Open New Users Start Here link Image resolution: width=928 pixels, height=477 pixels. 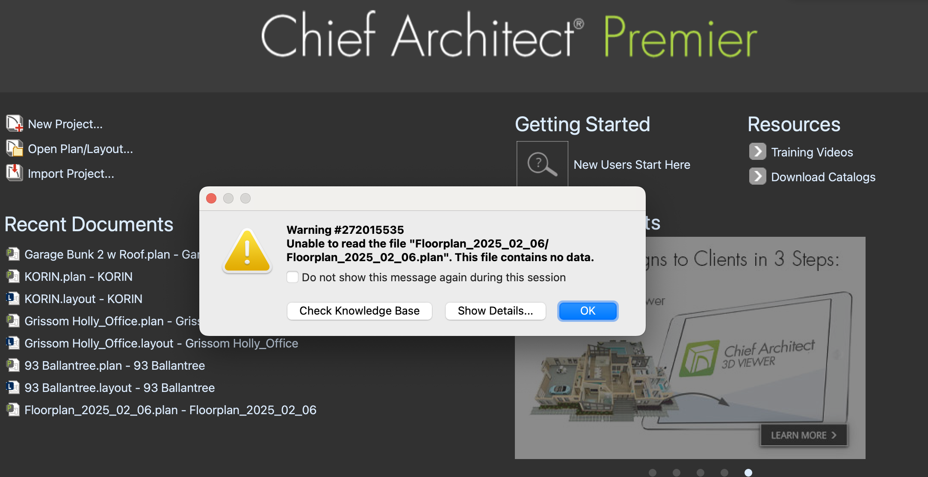[x=632, y=165]
